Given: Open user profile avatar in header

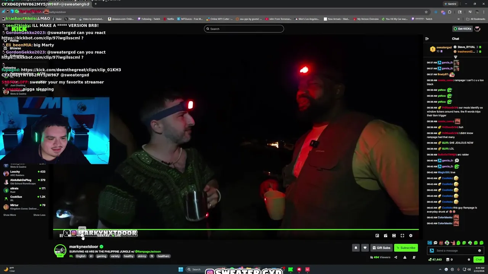Looking at the screenshot, I should pyautogui.click(x=477, y=29).
